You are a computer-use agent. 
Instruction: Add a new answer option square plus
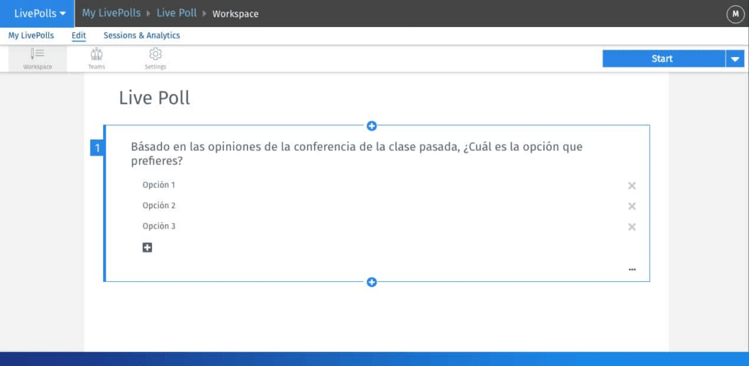(x=147, y=248)
